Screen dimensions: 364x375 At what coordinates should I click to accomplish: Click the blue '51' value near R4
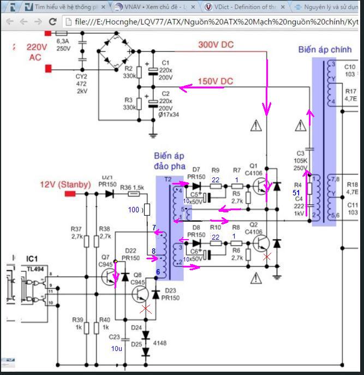coord(296,193)
